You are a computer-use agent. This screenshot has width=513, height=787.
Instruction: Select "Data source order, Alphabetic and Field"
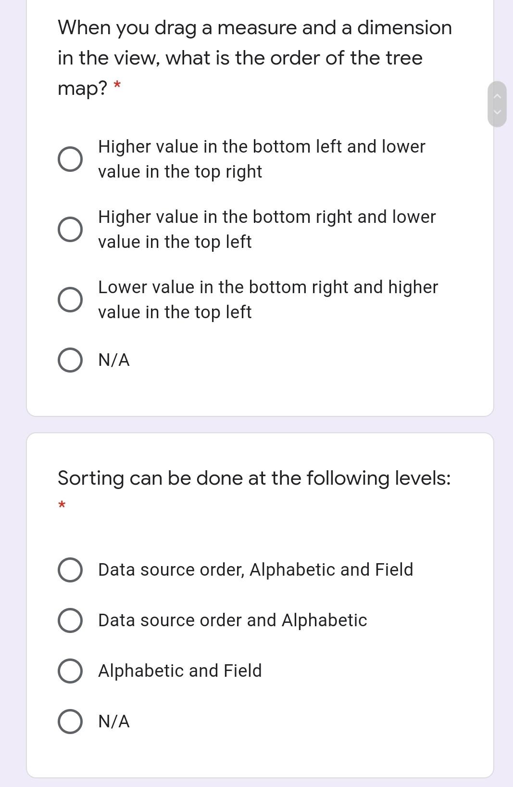tap(70, 570)
